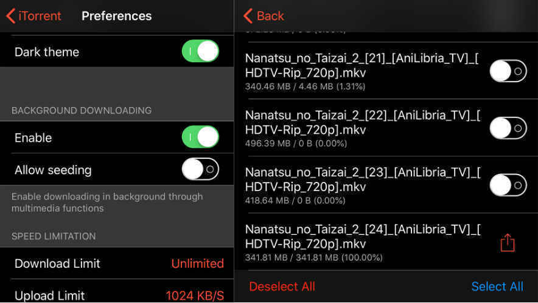Enable download of episode 23 file
The image size is (538, 303).
pyautogui.click(x=508, y=185)
